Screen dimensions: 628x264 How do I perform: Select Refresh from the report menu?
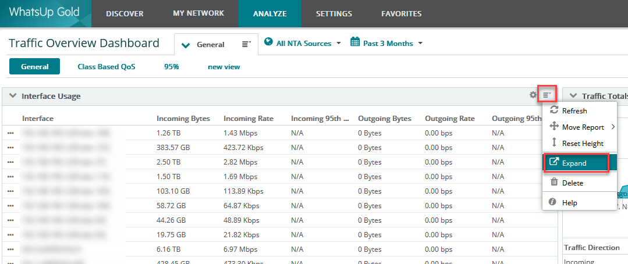(x=579, y=111)
